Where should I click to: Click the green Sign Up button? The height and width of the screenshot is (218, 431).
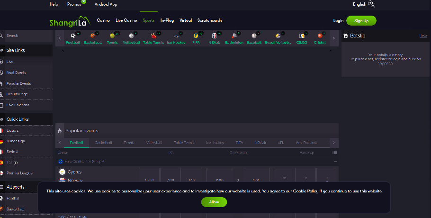361,21
